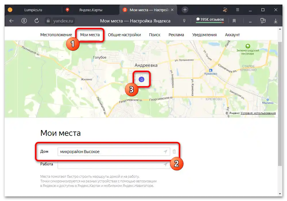Click Зеленоградский лесопарк tree icon
Viewport: 287px width, 201px height.
(x=248, y=46)
